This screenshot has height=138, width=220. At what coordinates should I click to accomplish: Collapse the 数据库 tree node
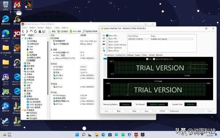(x=23, y=96)
